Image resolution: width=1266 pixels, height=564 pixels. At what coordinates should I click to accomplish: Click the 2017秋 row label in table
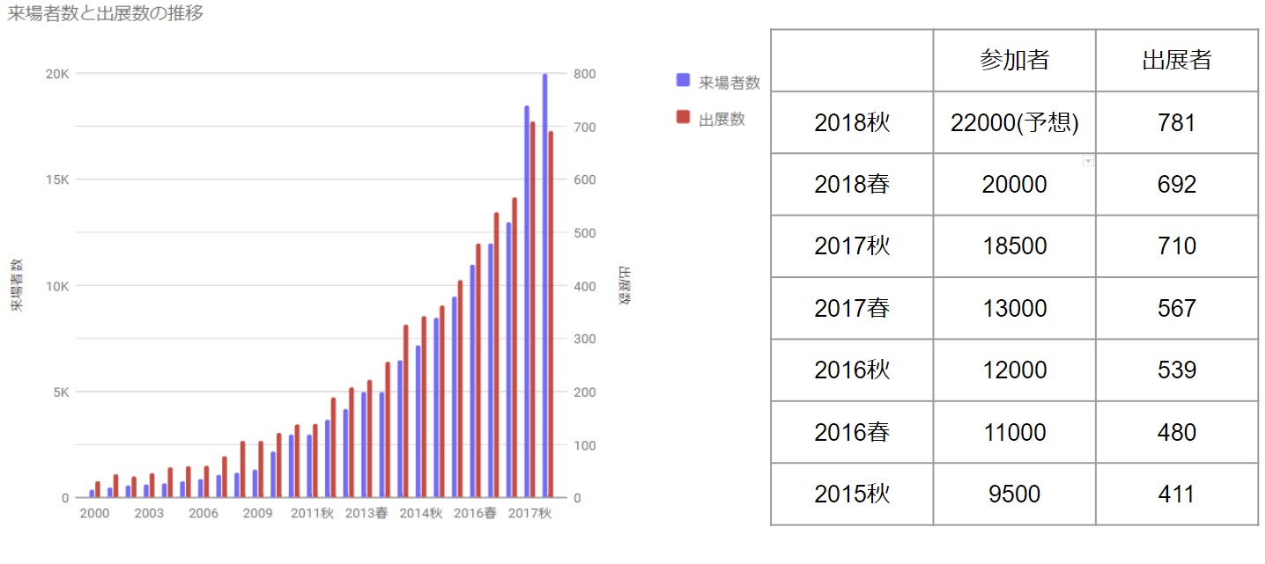(852, 245)
